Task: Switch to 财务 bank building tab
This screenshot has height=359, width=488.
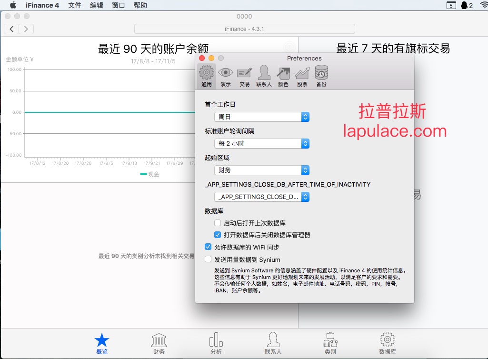Action: click(159, 344)
